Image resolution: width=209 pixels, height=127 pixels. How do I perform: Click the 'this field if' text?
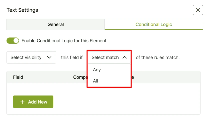click(72, 57)
